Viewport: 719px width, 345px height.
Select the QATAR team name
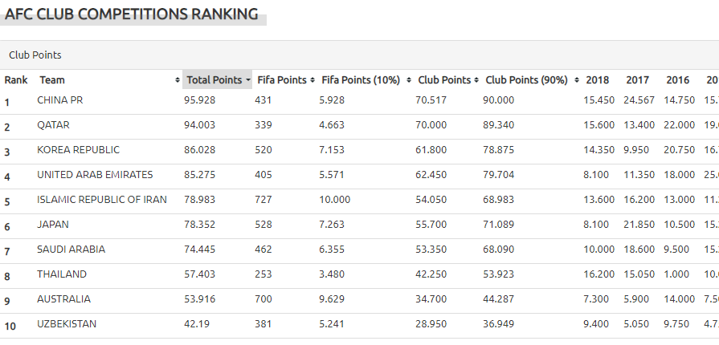53,125
